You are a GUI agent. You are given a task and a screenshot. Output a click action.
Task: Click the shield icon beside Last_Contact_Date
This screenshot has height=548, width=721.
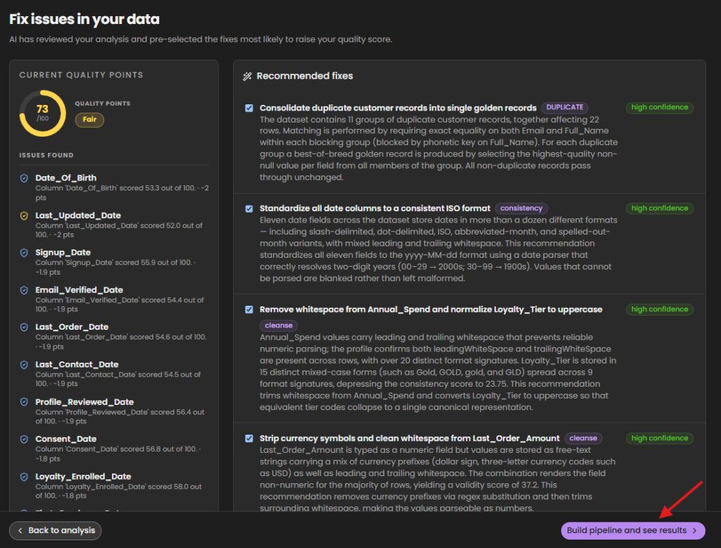point(24,364)
